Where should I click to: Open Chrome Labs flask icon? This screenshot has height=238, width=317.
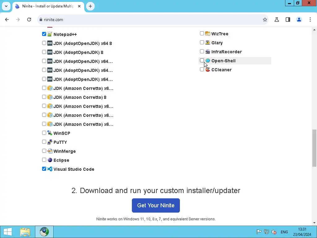tap(276, 20)
